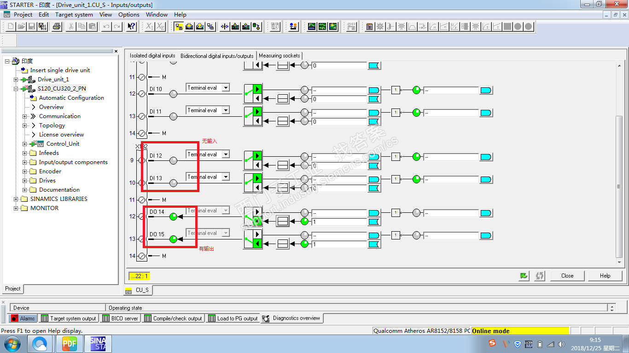Toggle the DI 10 input/output switch
Screen dimensions: 629x353
[253, 94]
